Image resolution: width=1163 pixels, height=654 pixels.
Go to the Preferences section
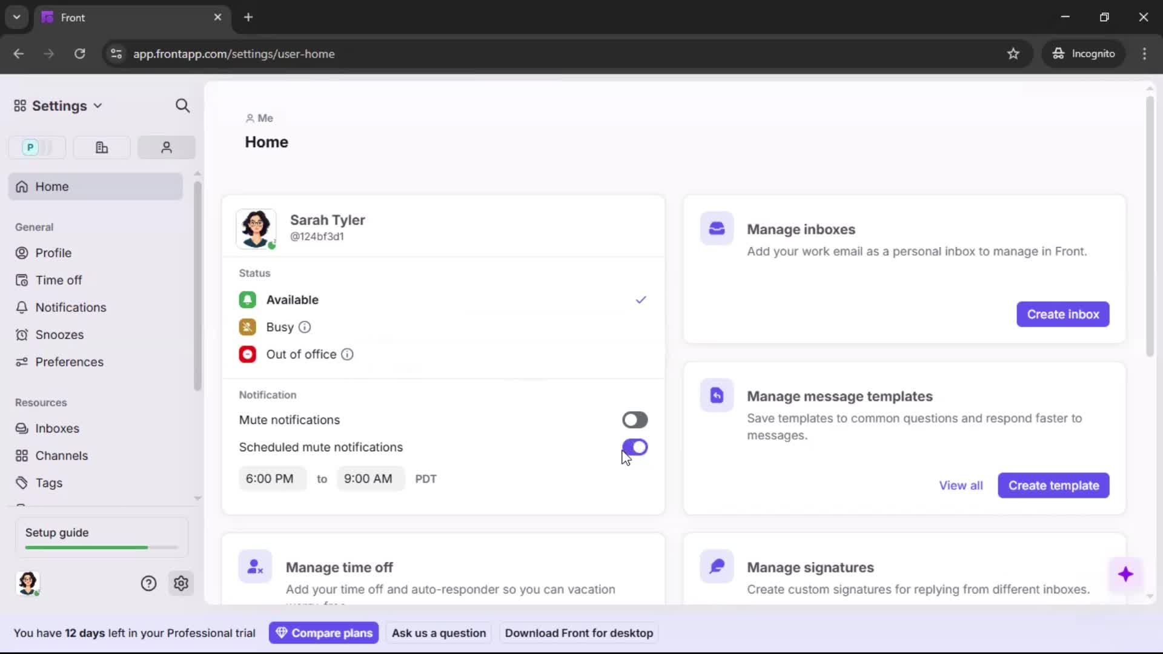pyautogui.click(x=68, y=362)
